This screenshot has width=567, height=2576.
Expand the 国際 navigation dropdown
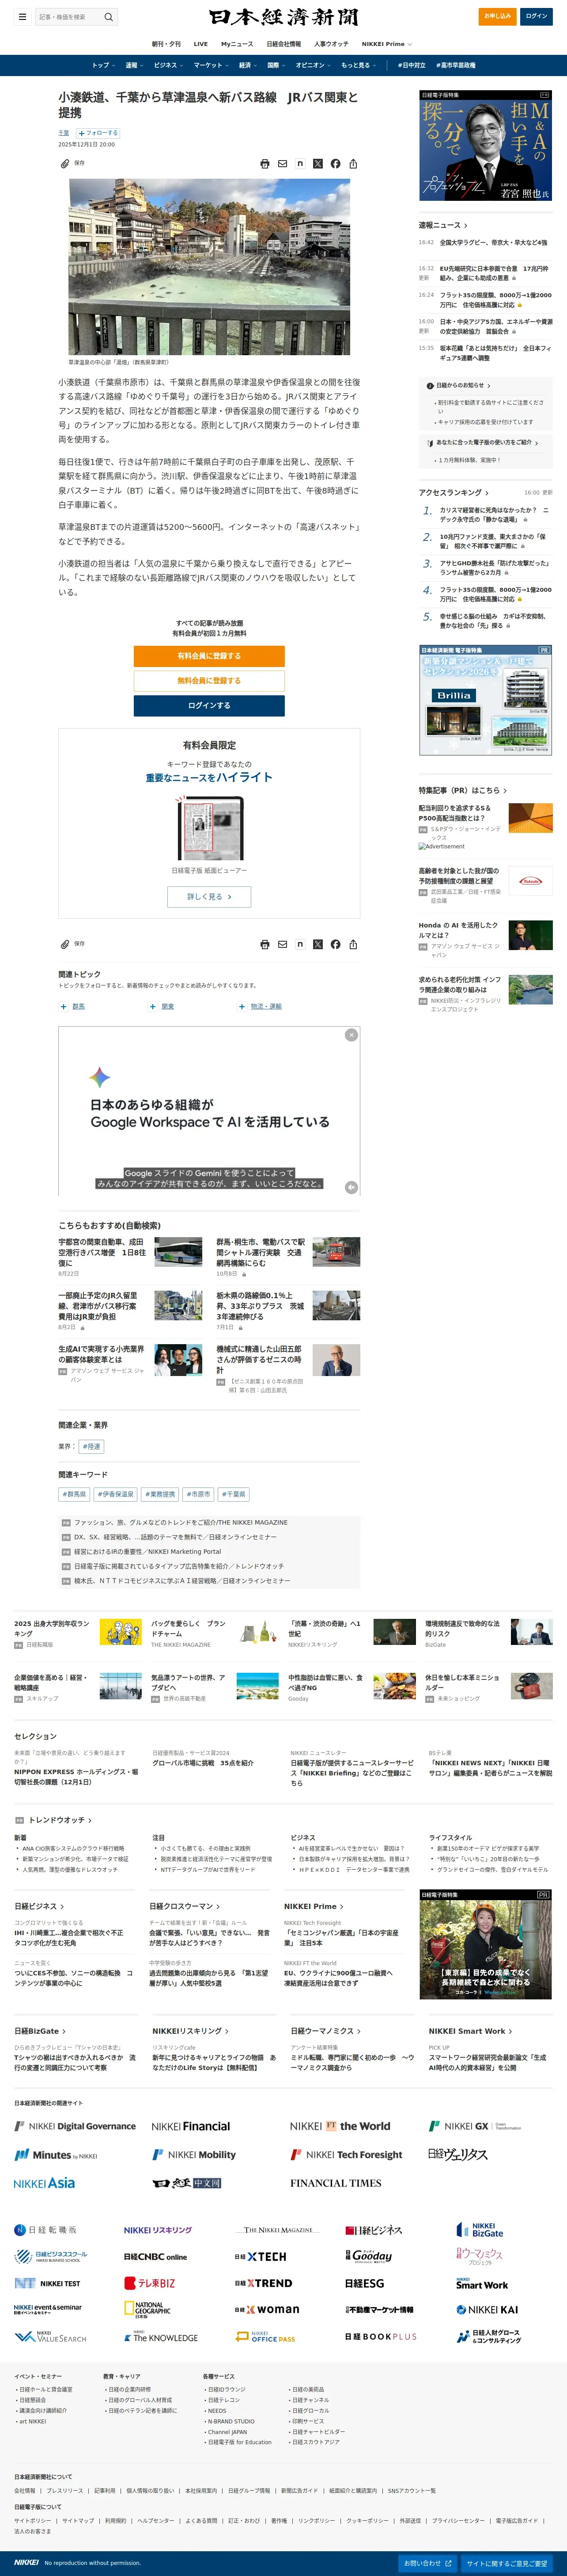point(276,65)
